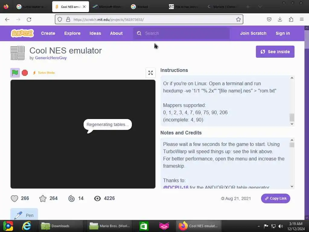Open the @DCPU-16 user link

click(x=176, y=187)
